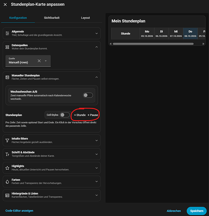Save with the Speichern button
Viewport: 209px width, 216px height.
coord(196,211)
